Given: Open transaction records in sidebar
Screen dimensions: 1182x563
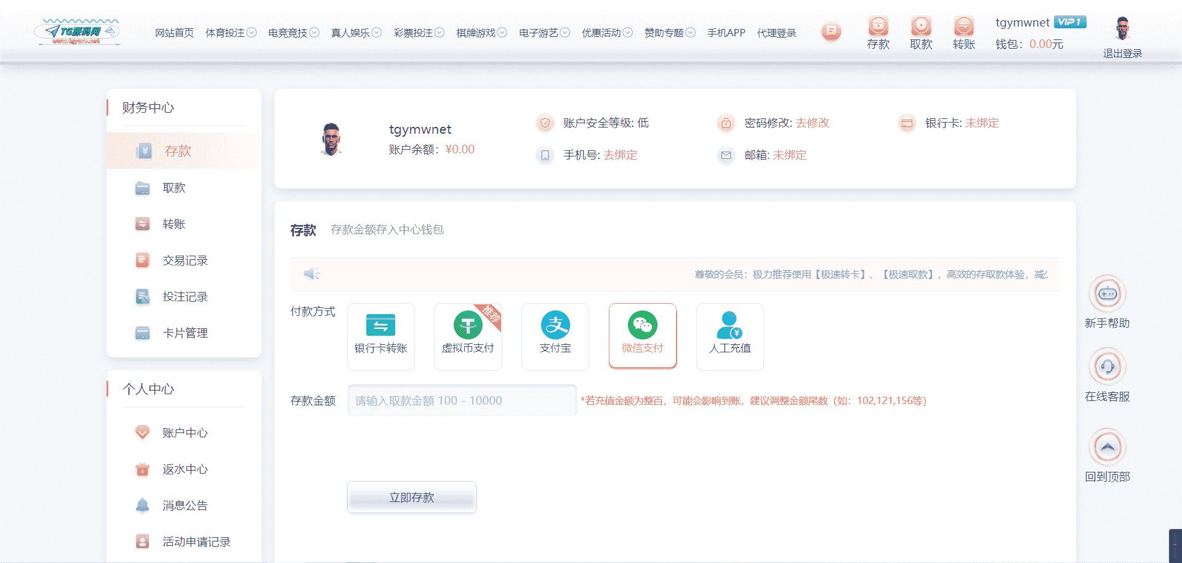Looking at the screenshot, I should 185,261.
